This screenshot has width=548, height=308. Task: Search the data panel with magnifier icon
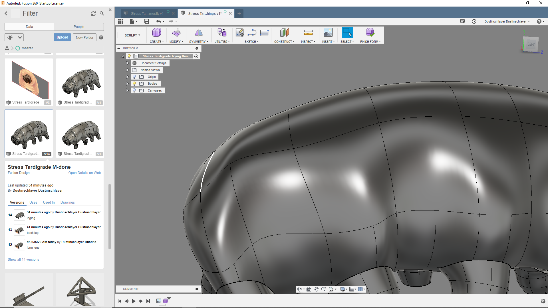(x=102, y=13)
